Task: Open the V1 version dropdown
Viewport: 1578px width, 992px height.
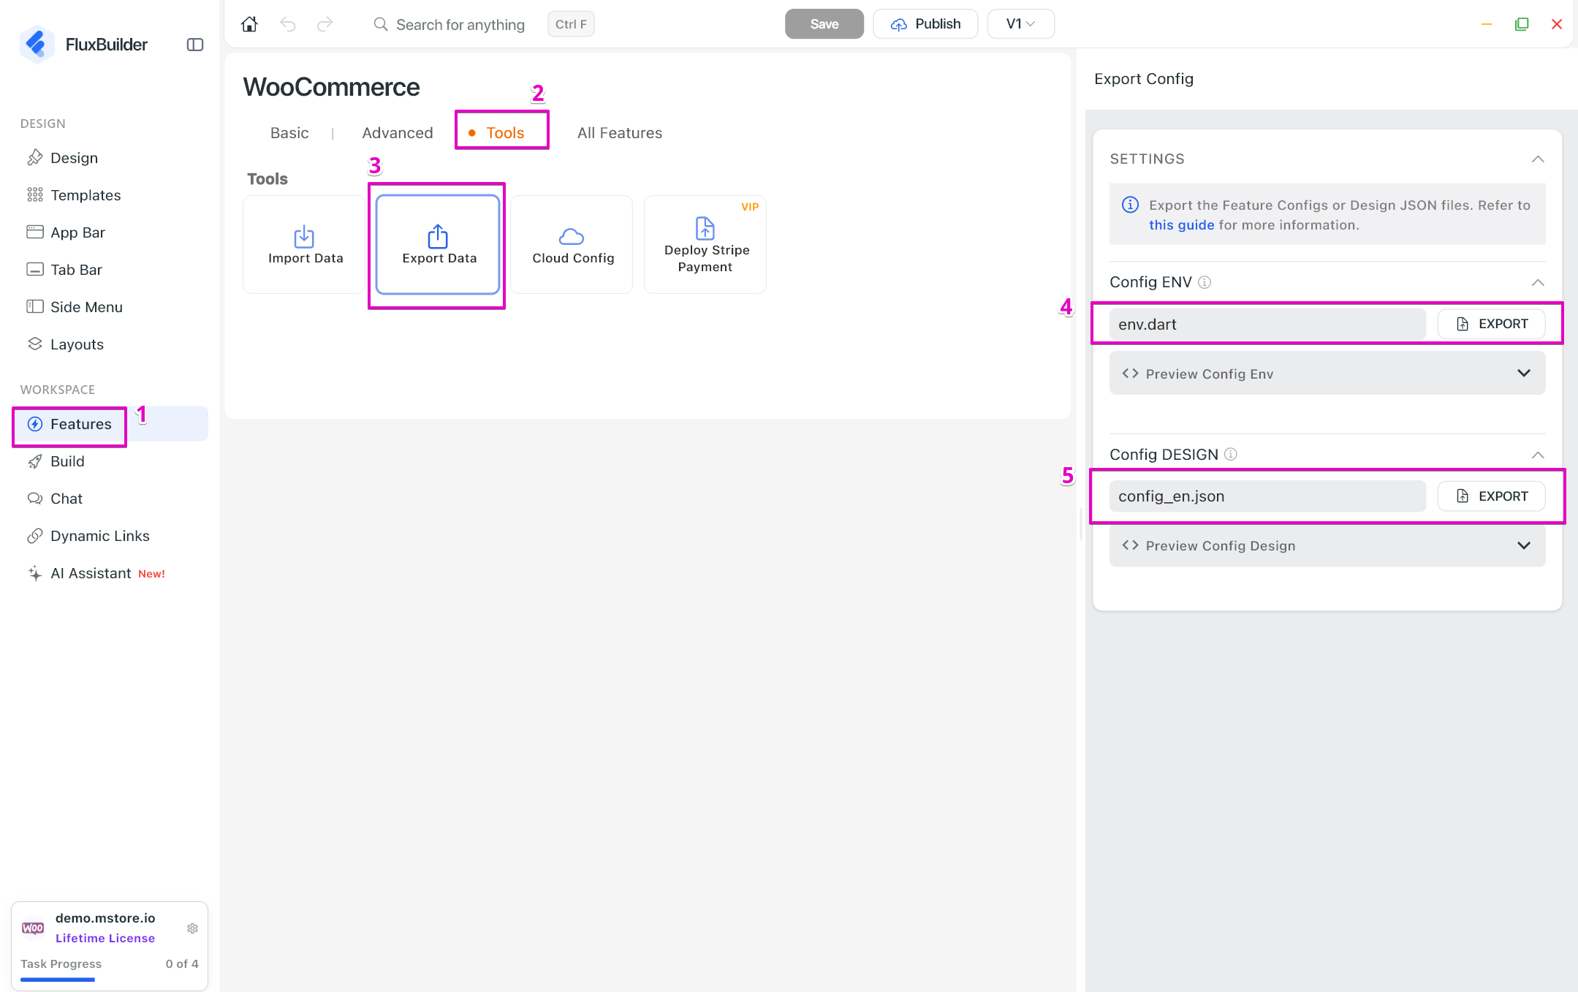Action: click(1020, 24)
